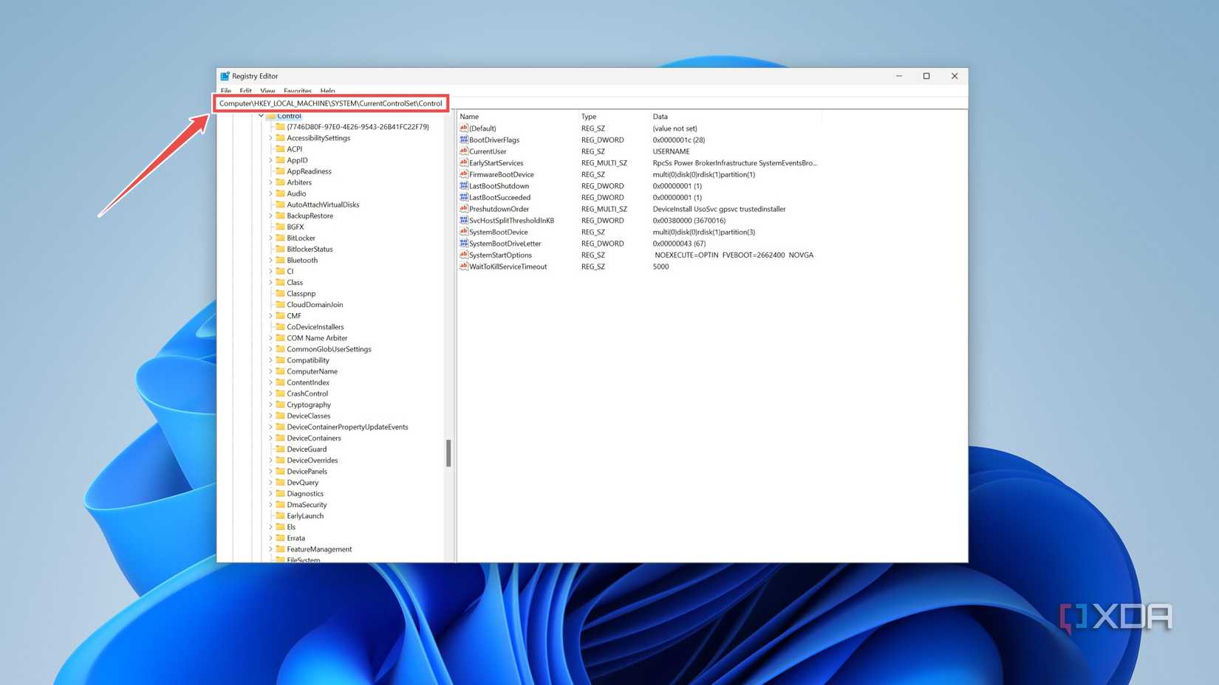The width and height of the screenshot is (1219, 685).
Task: Select the EarlyStartServices value icon
Action: click(463, 162)
